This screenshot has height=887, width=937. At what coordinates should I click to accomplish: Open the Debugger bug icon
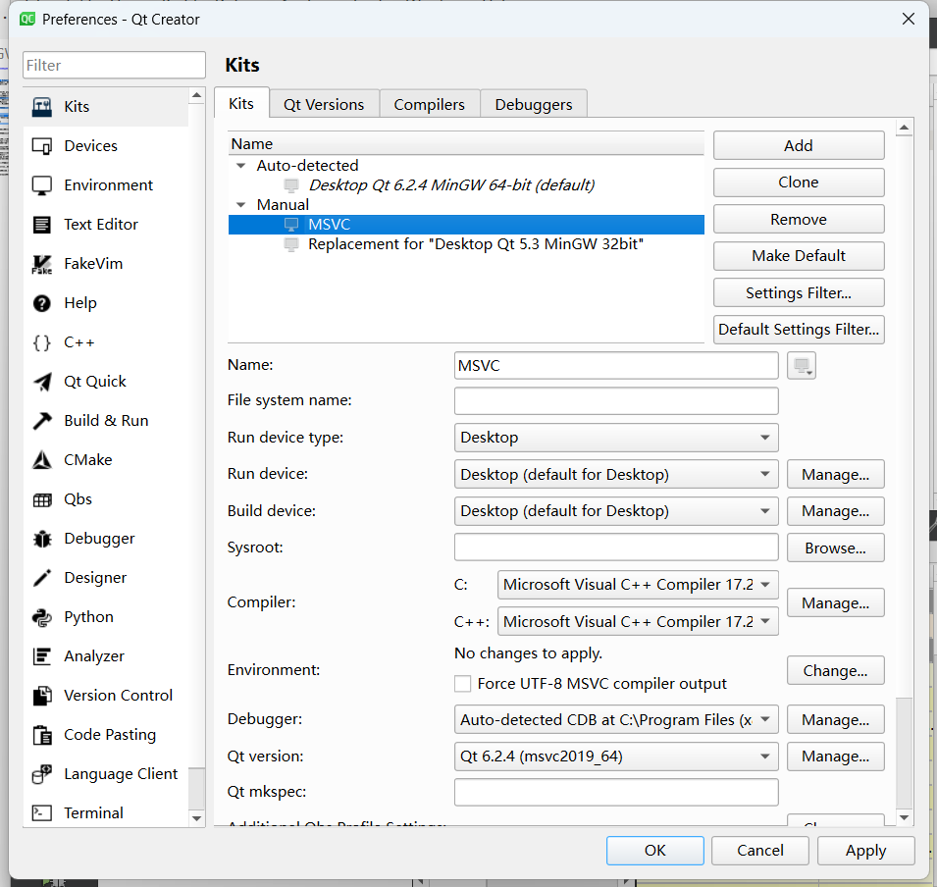(42, 539)
